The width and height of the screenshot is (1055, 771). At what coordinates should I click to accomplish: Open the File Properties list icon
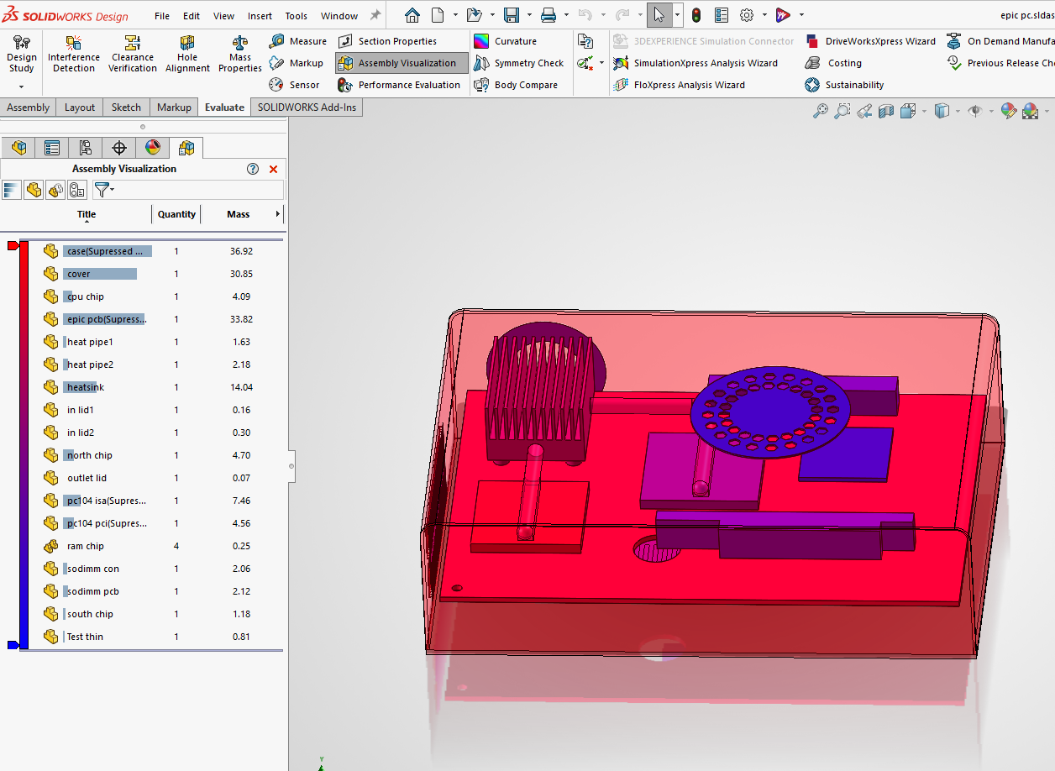coord(722,15)
